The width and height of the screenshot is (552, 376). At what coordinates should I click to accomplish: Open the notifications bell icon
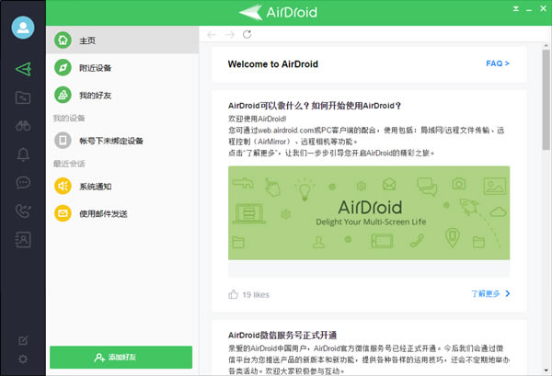tap(23, 154)
